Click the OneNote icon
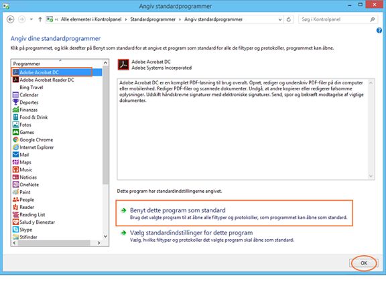The image size is (386, 286). pyautogui.click(x=15, y=185)
